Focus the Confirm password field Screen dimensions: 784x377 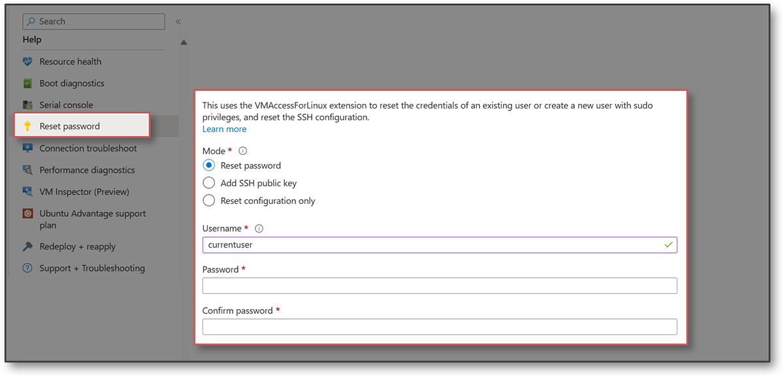point(439,327)
